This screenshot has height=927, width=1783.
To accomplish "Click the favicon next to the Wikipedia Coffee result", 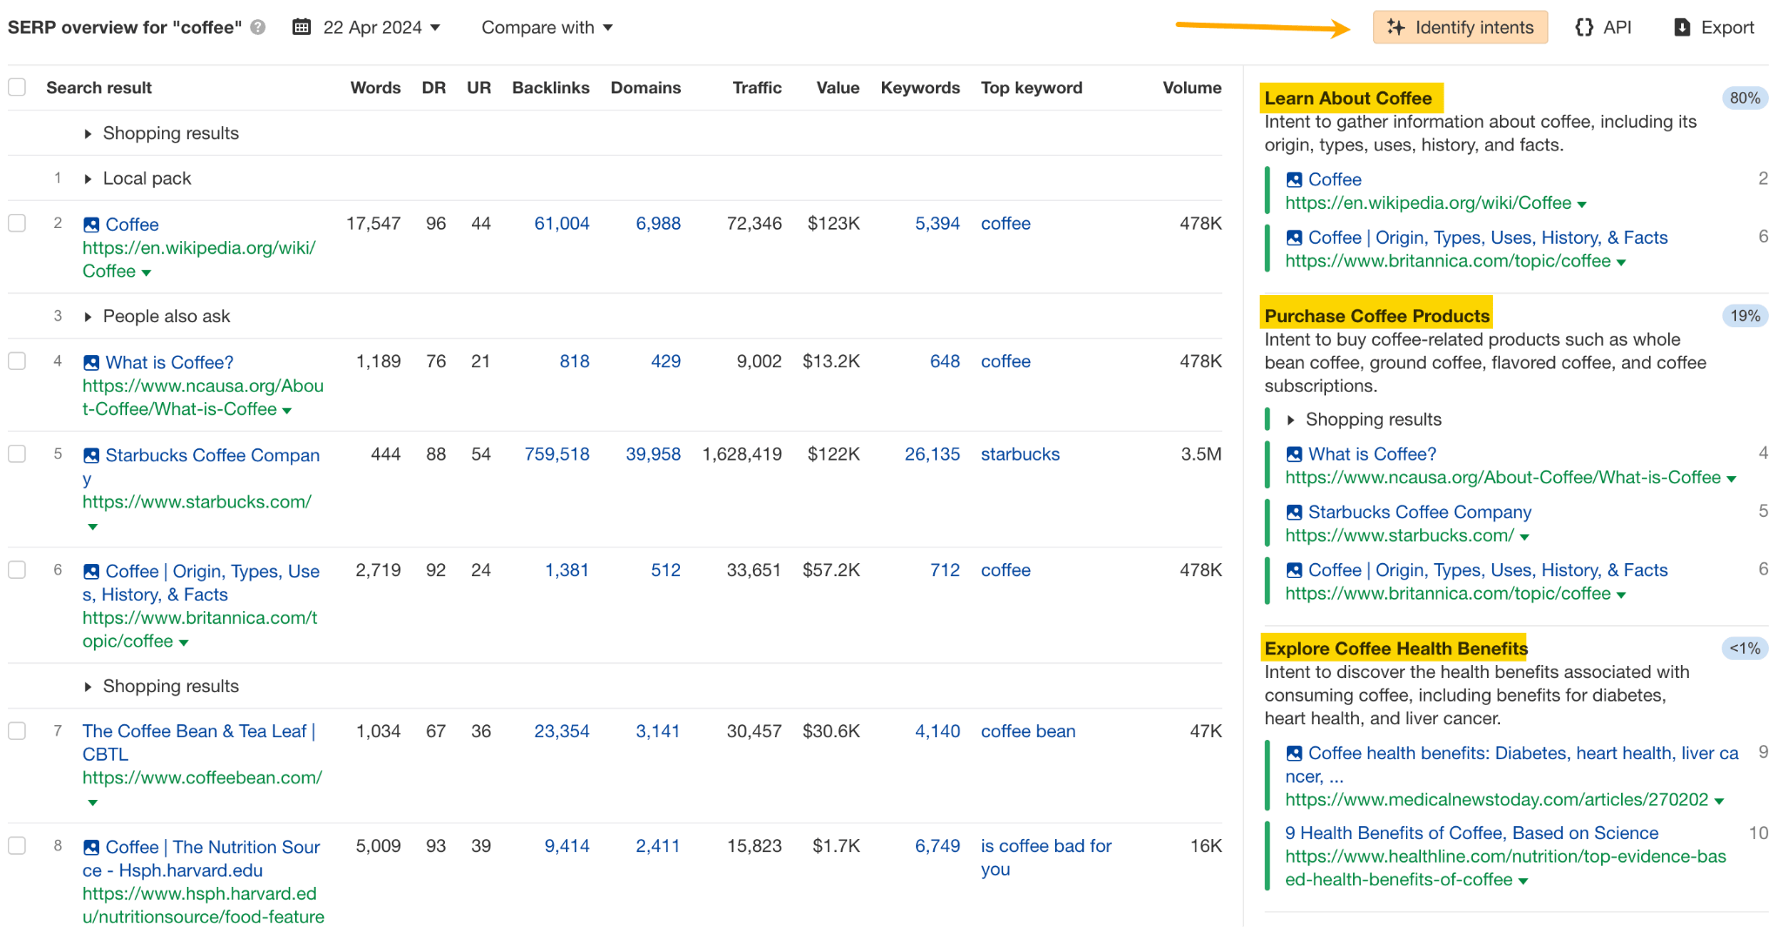I will [91, 224].
